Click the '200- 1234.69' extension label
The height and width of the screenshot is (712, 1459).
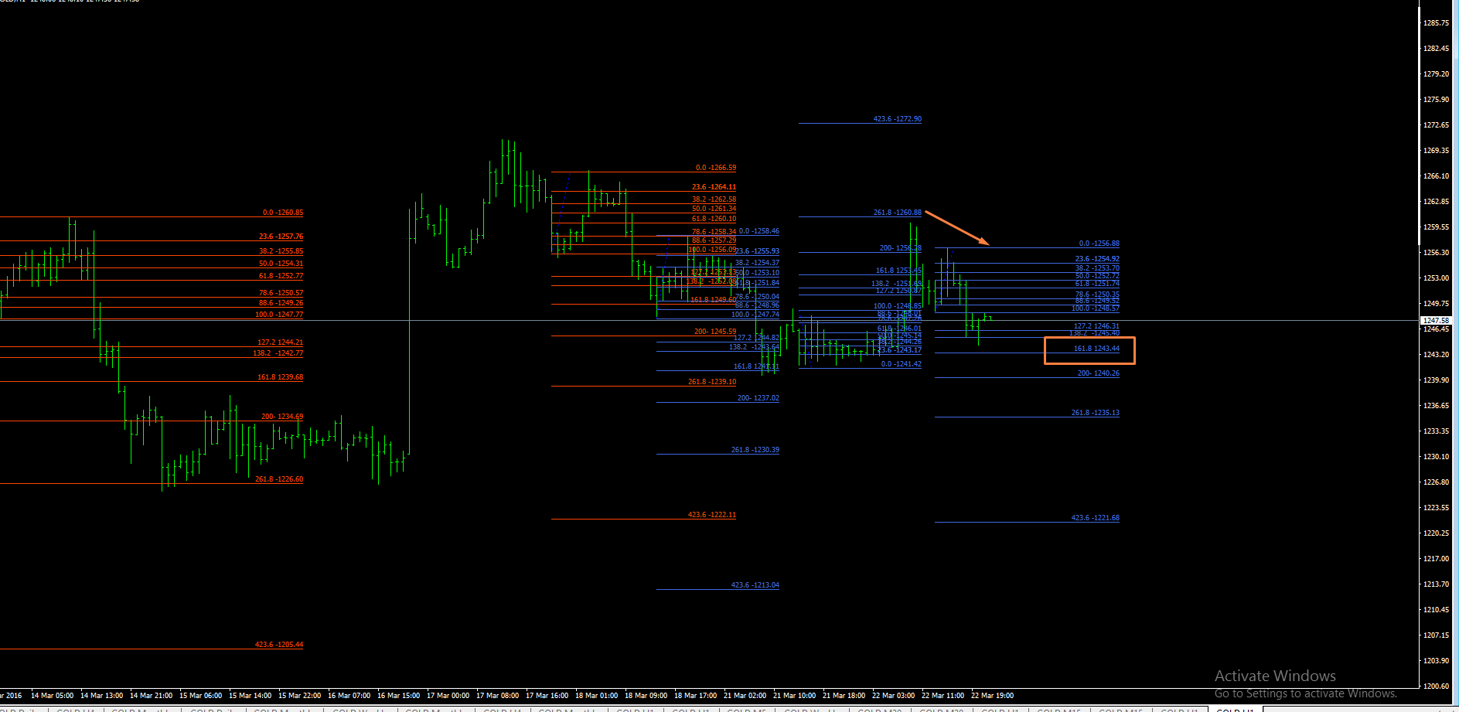pyautogui.click(x=282, y=417)
